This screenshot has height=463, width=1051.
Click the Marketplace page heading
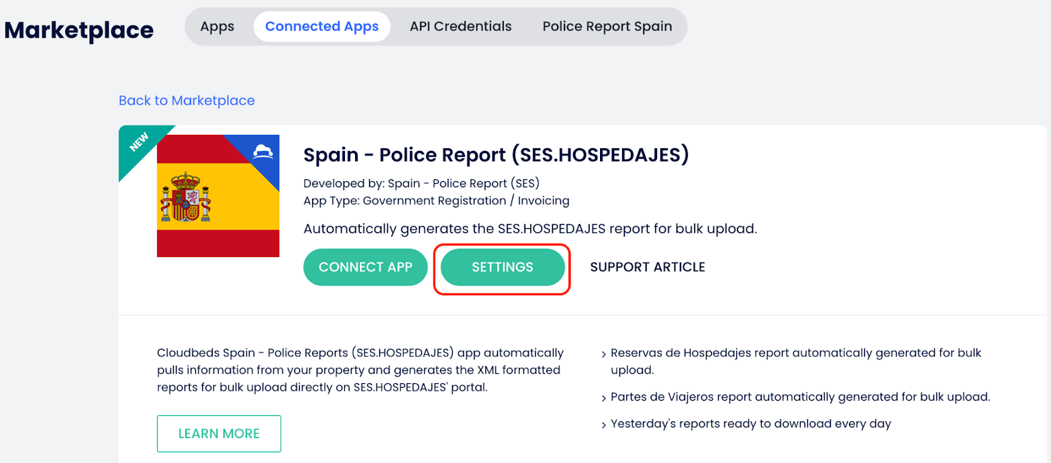pos(79,30)
